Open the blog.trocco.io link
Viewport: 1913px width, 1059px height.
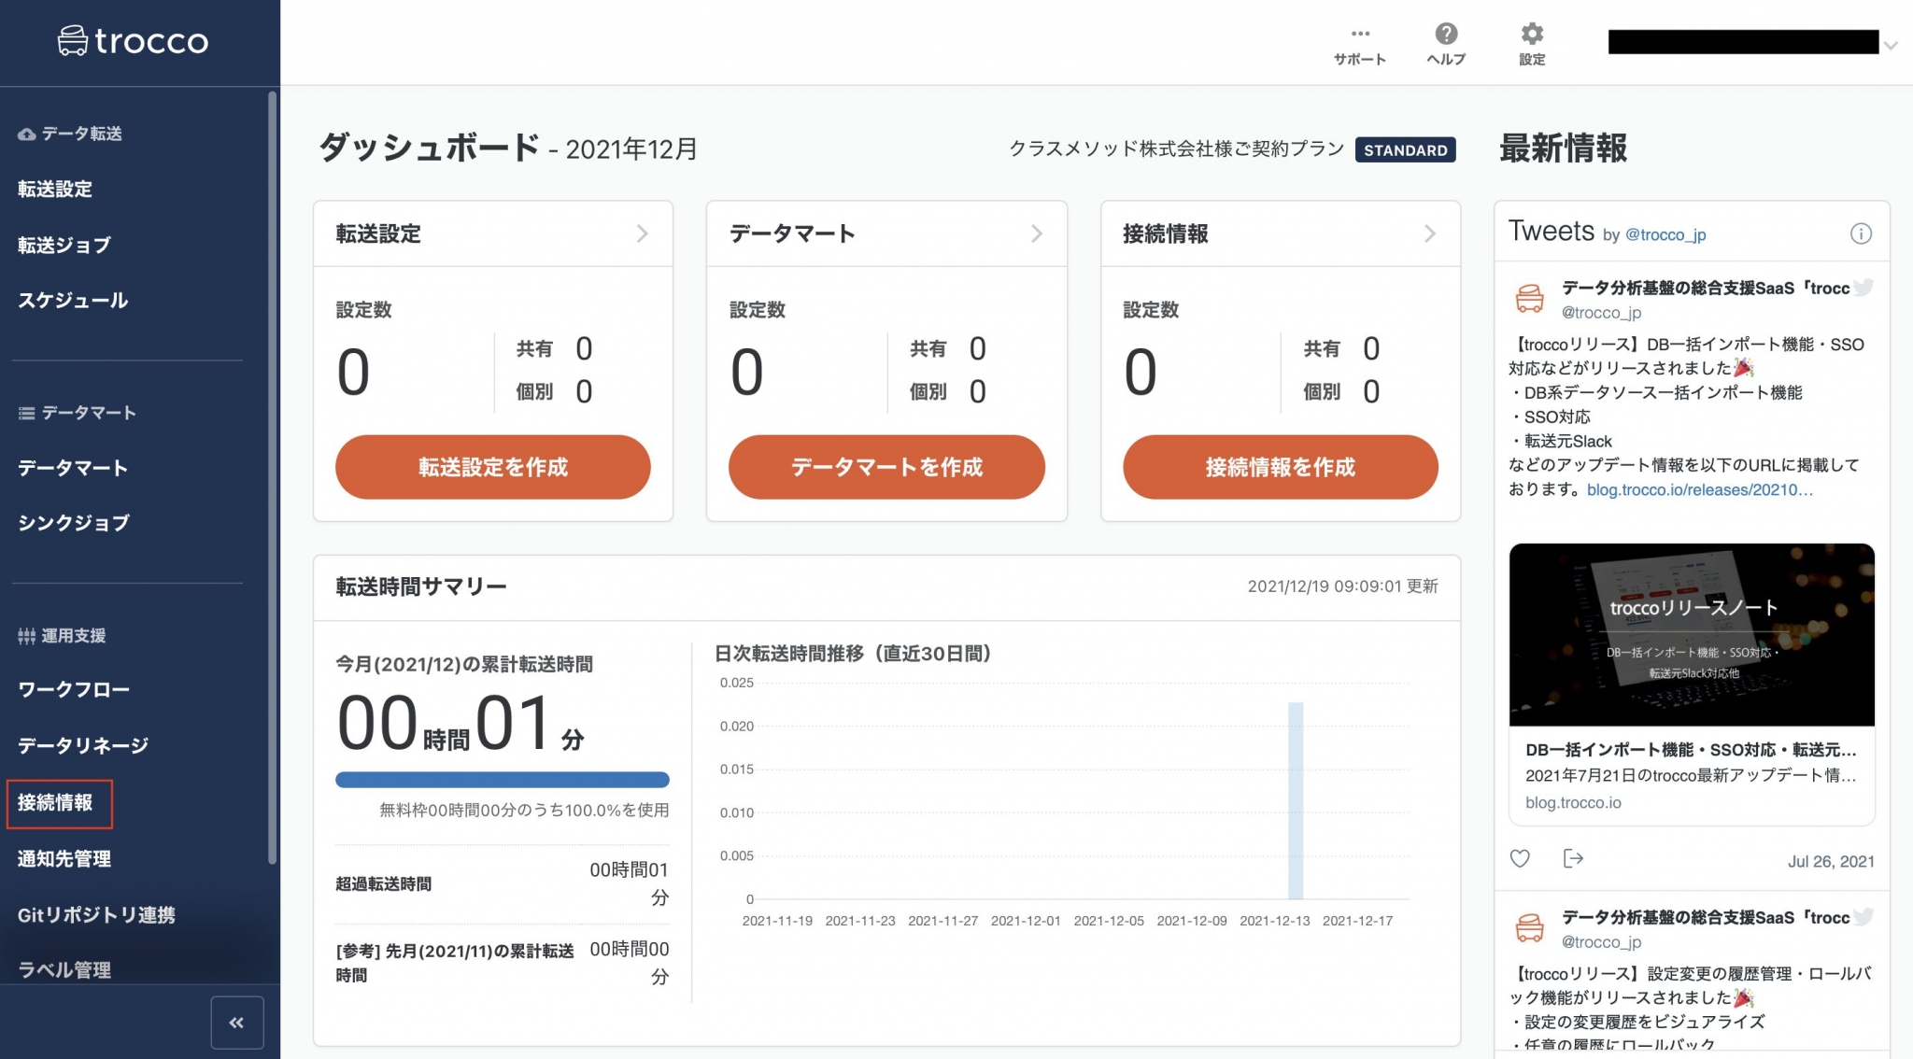pyautogui.click(x=1573, y=802)
